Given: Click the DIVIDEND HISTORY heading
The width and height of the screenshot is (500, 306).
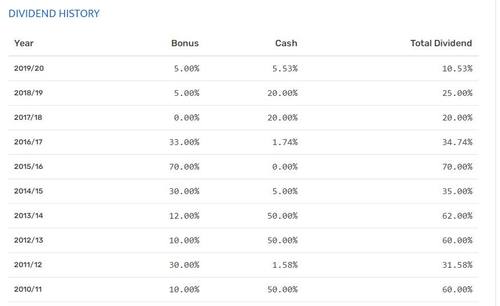Looking at the screenshot, I should [54, 14].
